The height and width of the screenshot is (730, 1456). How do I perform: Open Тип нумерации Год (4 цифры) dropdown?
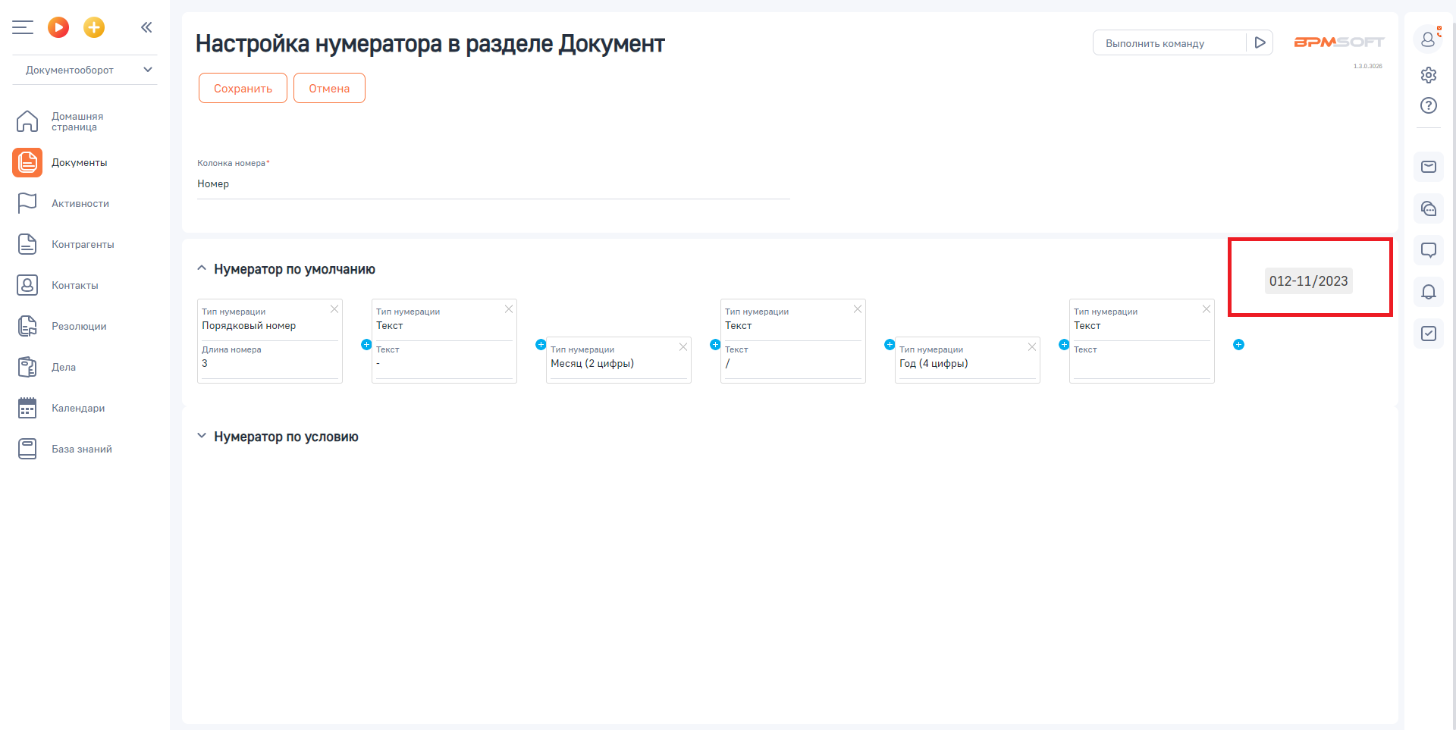(967, 363)
